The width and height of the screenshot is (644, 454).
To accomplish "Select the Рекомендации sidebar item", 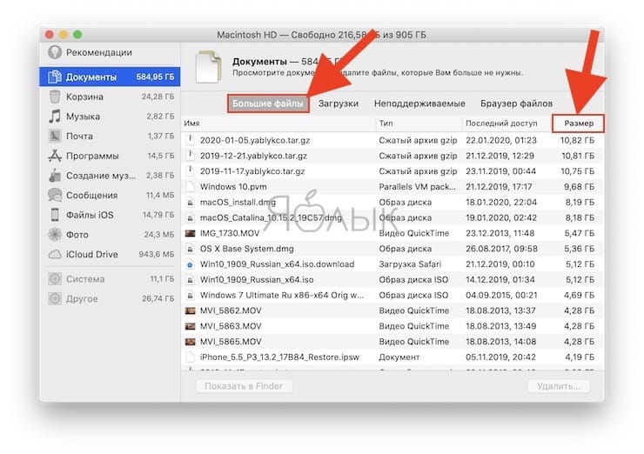I will coord(110,52).
